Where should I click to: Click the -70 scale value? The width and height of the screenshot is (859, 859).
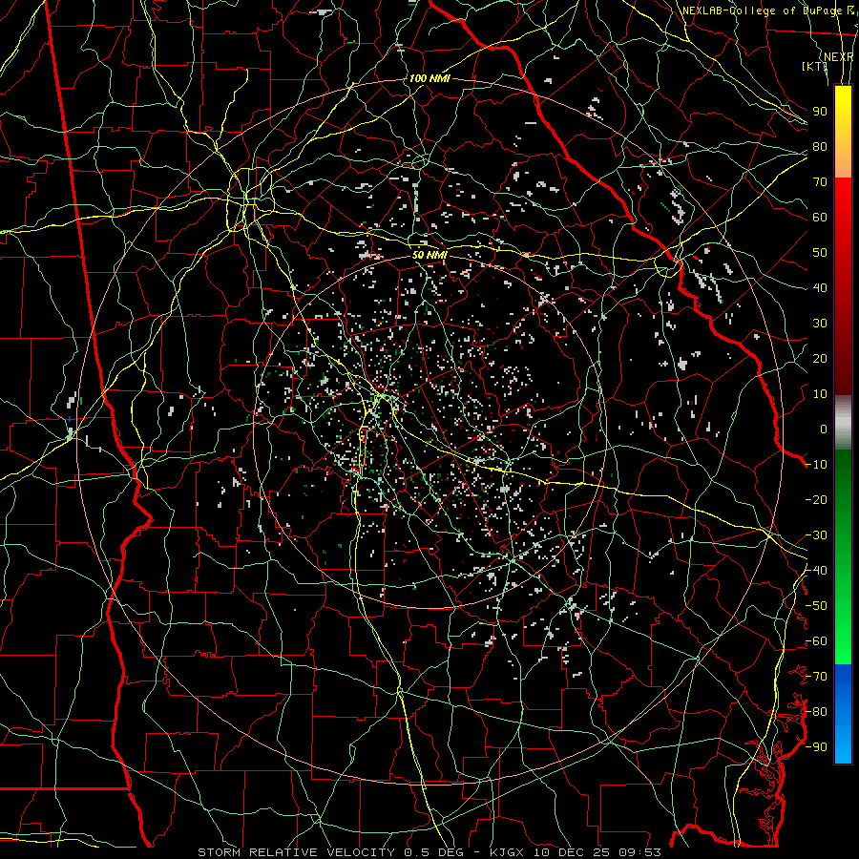(816, 676)
